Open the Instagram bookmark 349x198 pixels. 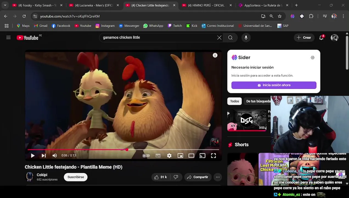point(105,26)
